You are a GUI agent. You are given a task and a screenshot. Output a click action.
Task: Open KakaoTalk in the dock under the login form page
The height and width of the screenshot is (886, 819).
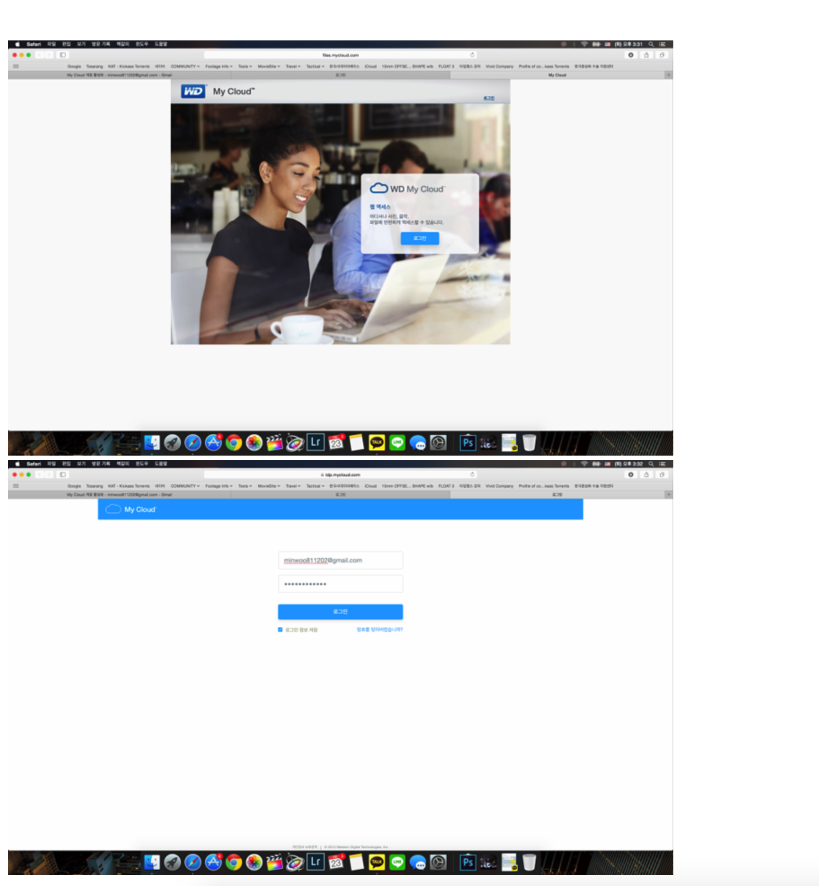coord(377,862)
